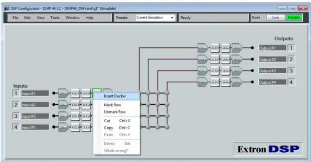Open the Input #4 DYN dynamics block
311x162 pixels.
click(86, 127)
